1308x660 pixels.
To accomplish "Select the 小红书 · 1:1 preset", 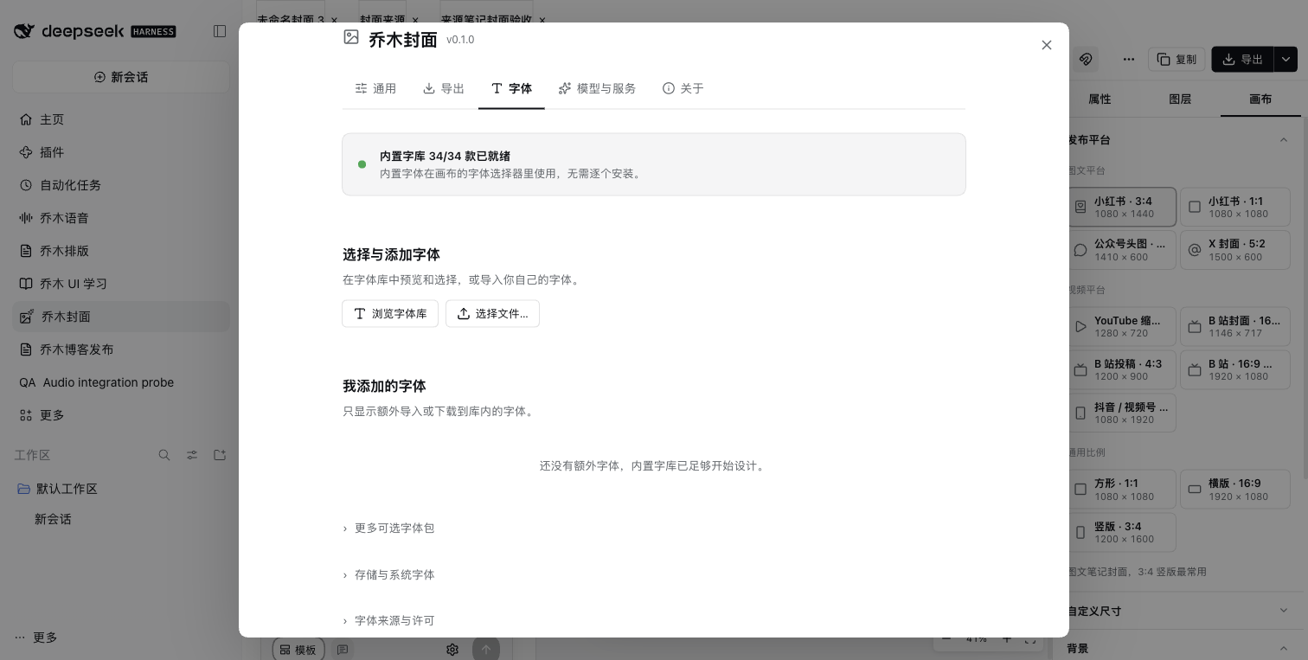I will click(1234, 207).
